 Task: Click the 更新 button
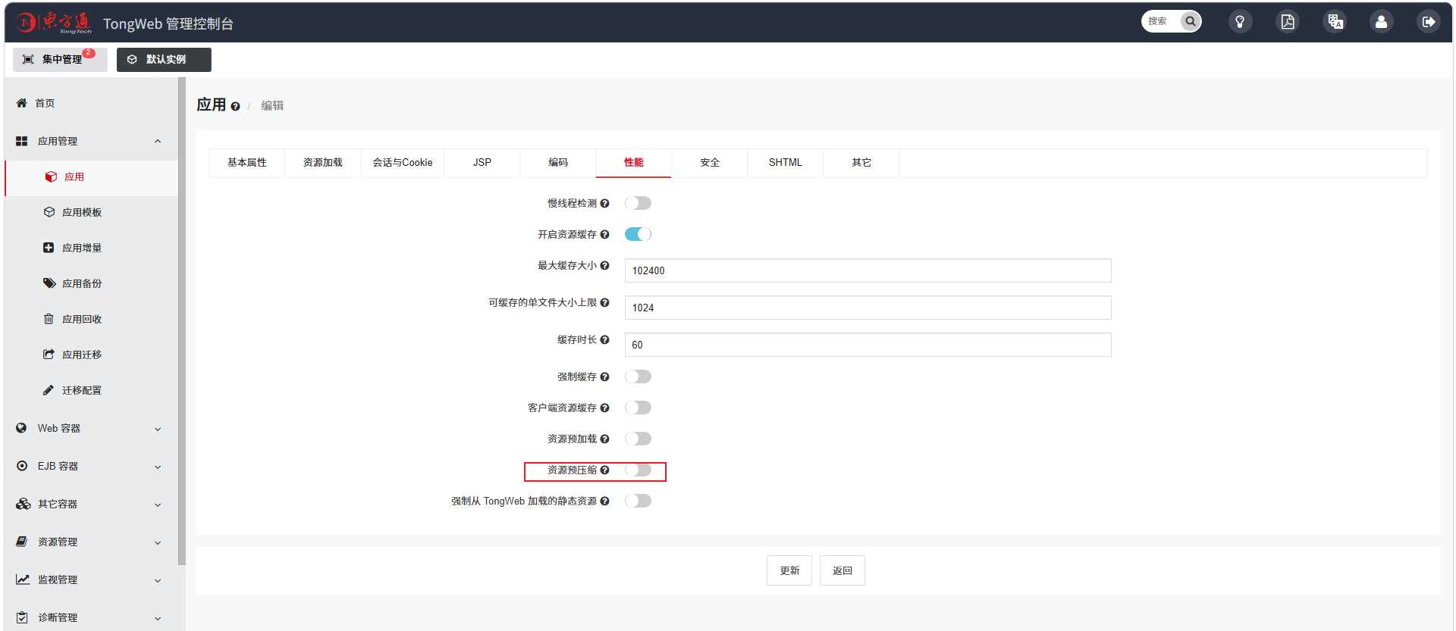[x=789, y=570]
